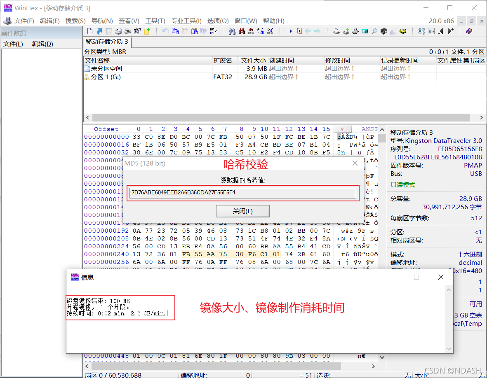Click the New file toolbar icon
The width and height of the screenshot is (487, 378).
90,31
